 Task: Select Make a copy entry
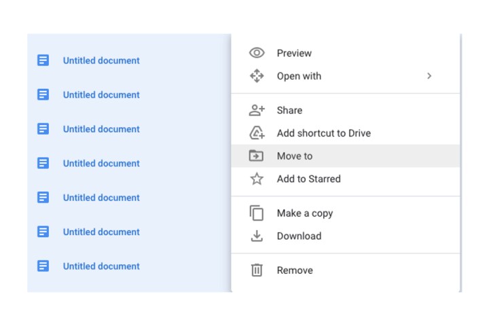[x=346, y=213]
